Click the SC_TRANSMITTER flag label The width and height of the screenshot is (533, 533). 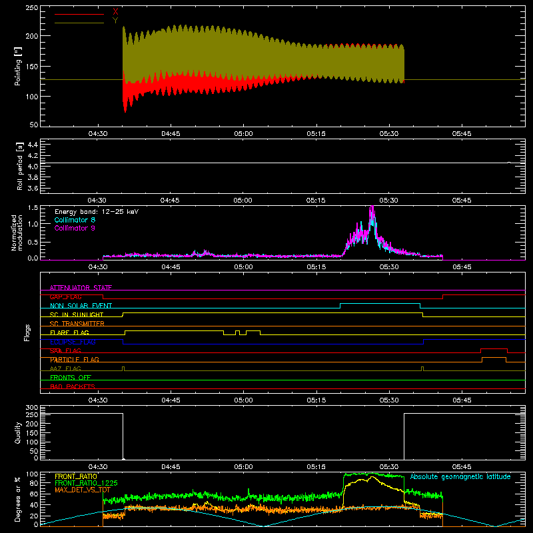coord(77,323)
